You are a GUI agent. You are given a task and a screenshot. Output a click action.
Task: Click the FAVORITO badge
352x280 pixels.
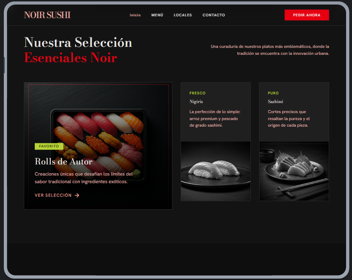tap(49, 146)
